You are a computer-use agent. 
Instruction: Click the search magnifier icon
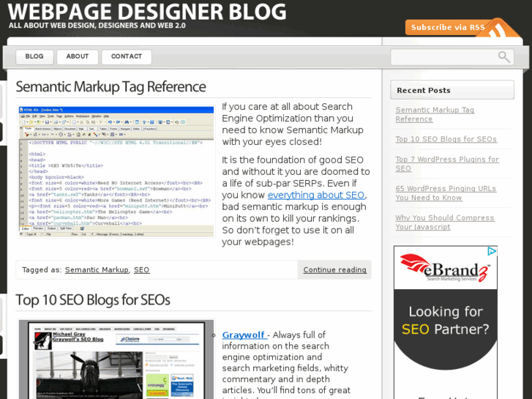[x=504, y=56]
